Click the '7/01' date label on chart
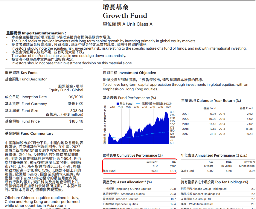 coord(112,107)
